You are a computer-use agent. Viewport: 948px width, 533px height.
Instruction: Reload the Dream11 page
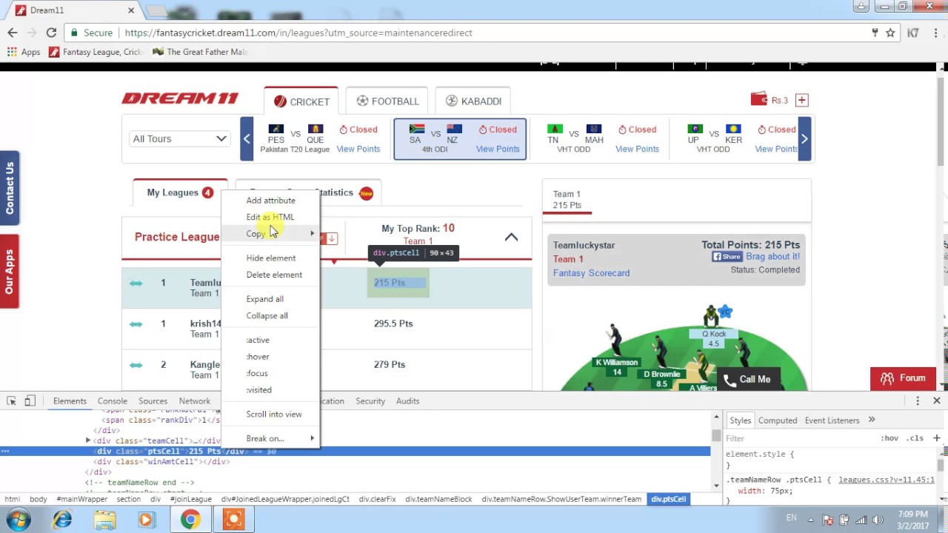tap(51, 33)
